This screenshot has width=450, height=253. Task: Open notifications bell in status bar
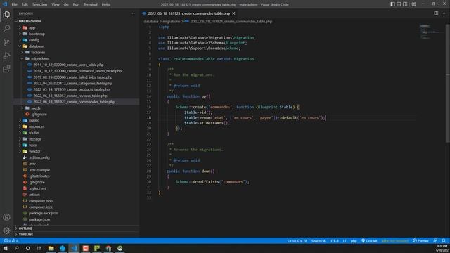(444, 240)
